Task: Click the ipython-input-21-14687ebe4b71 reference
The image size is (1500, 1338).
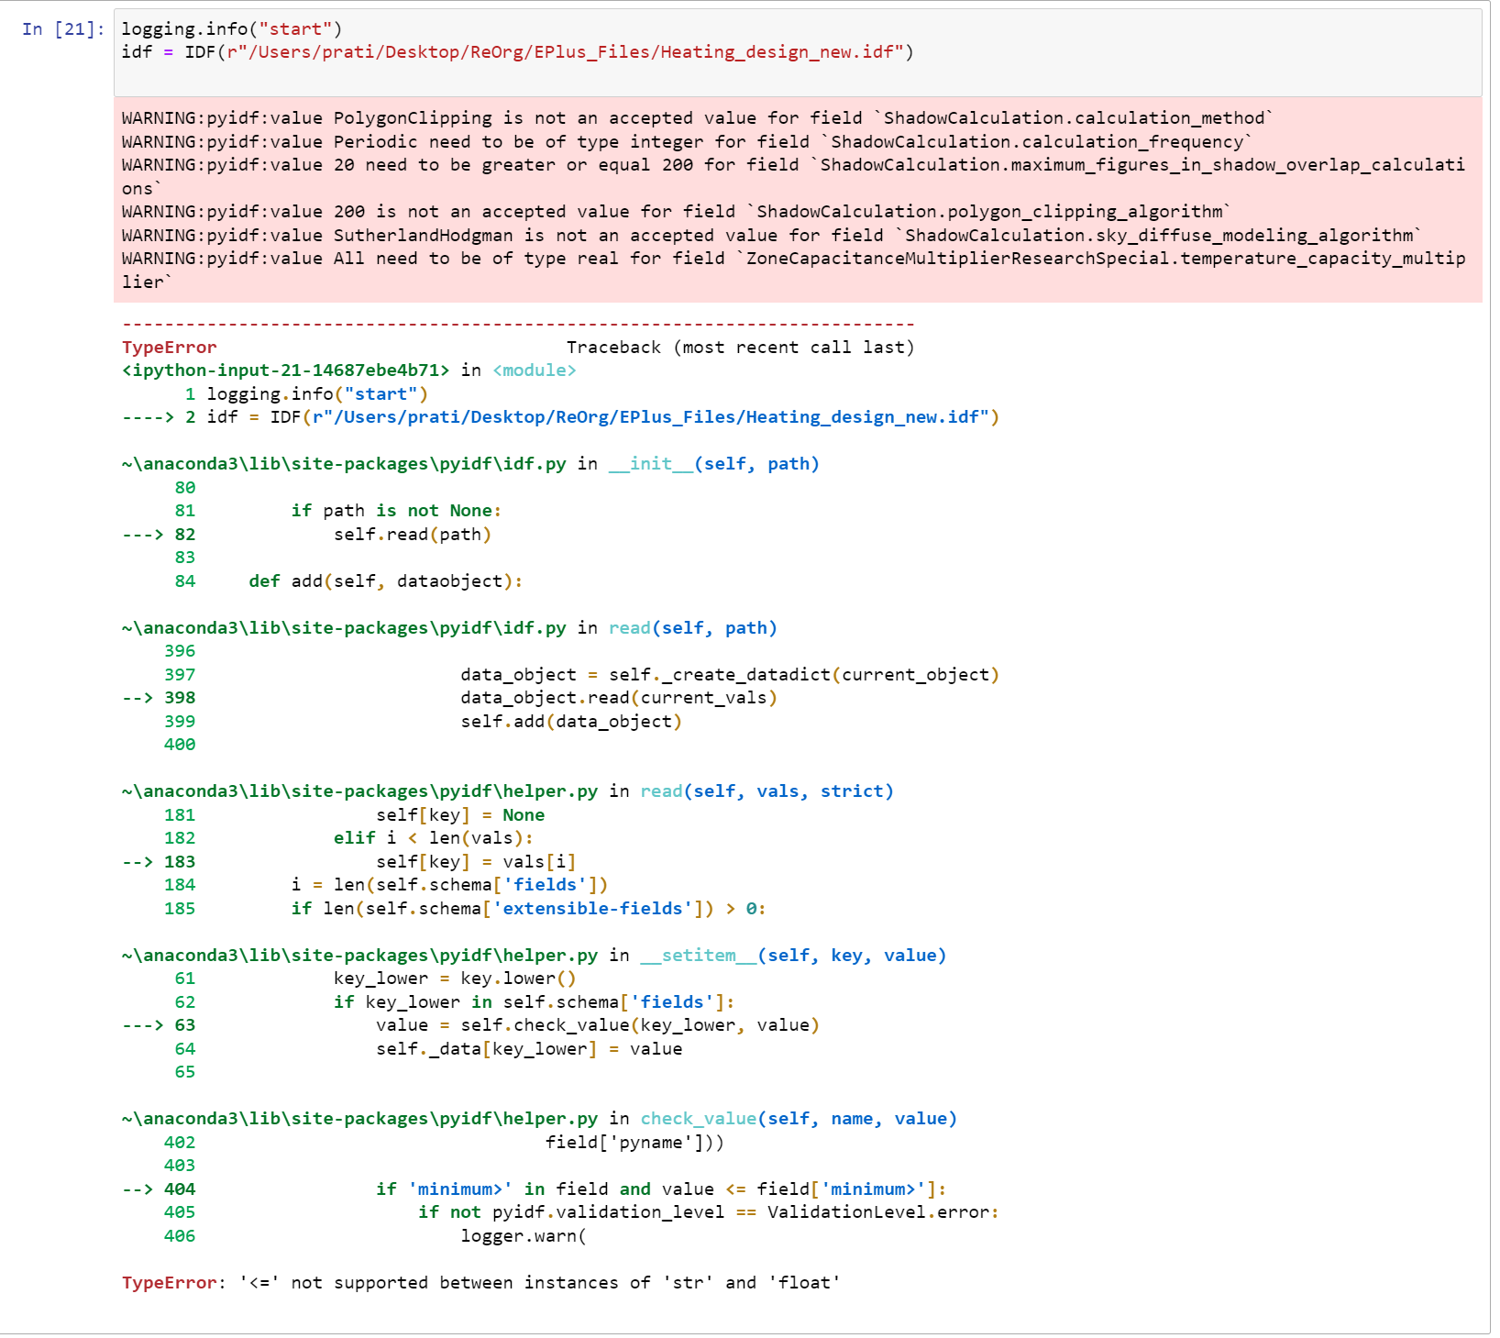Action: coord(286,370)
